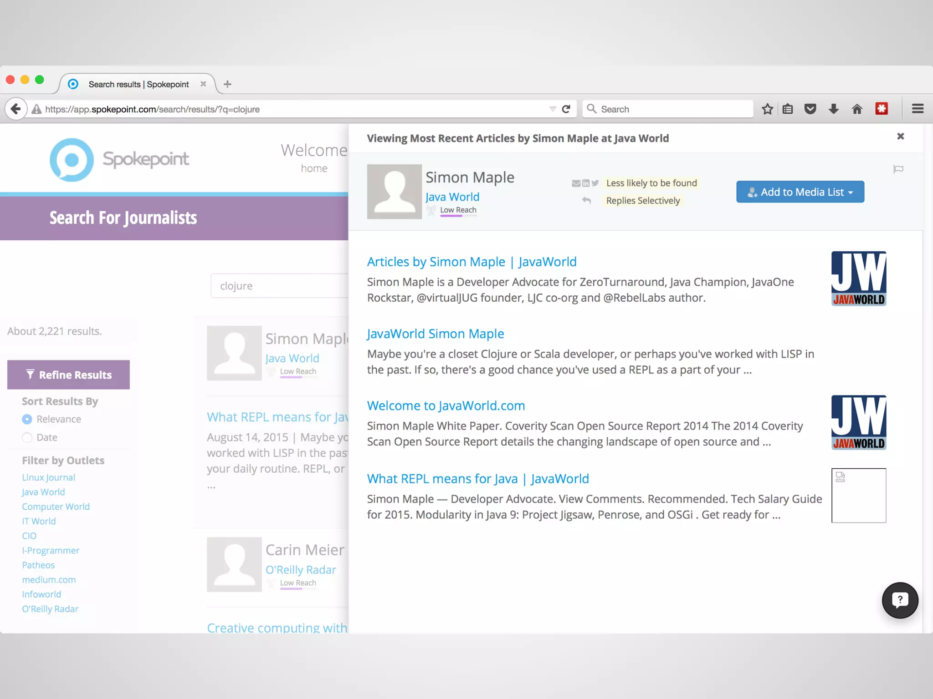Viewport: 933px width, 699px height.
Task: Open the What REPL means for Java article link
Action: point(478,479)
